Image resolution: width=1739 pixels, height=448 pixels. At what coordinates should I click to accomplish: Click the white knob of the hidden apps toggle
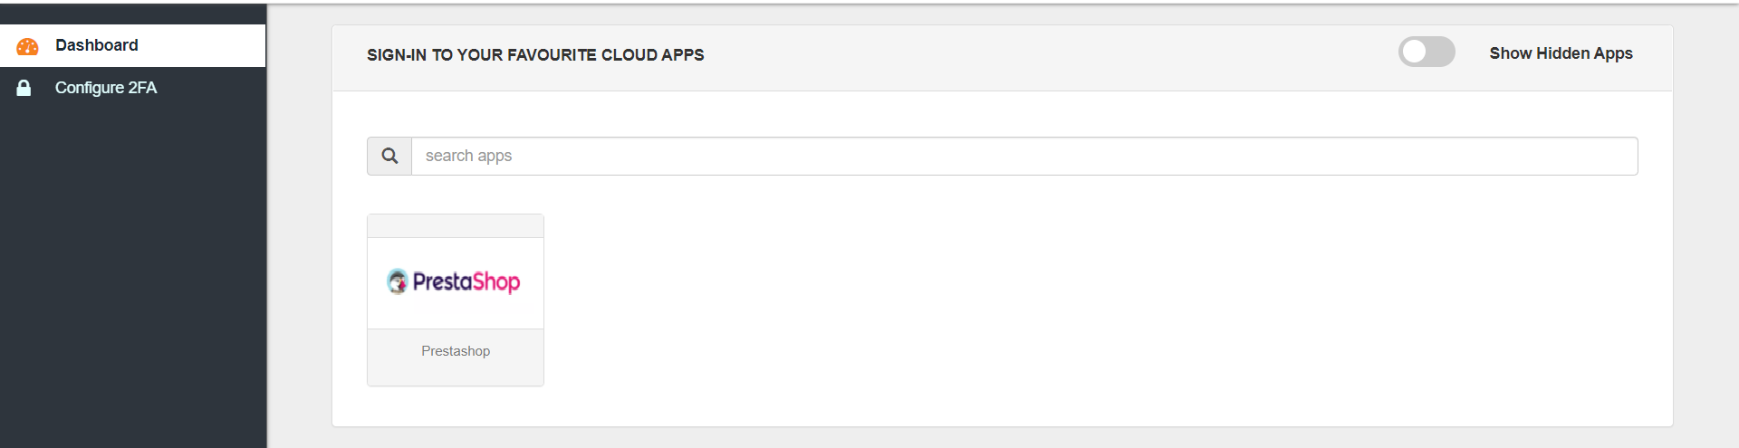[x=1415, y=52]
